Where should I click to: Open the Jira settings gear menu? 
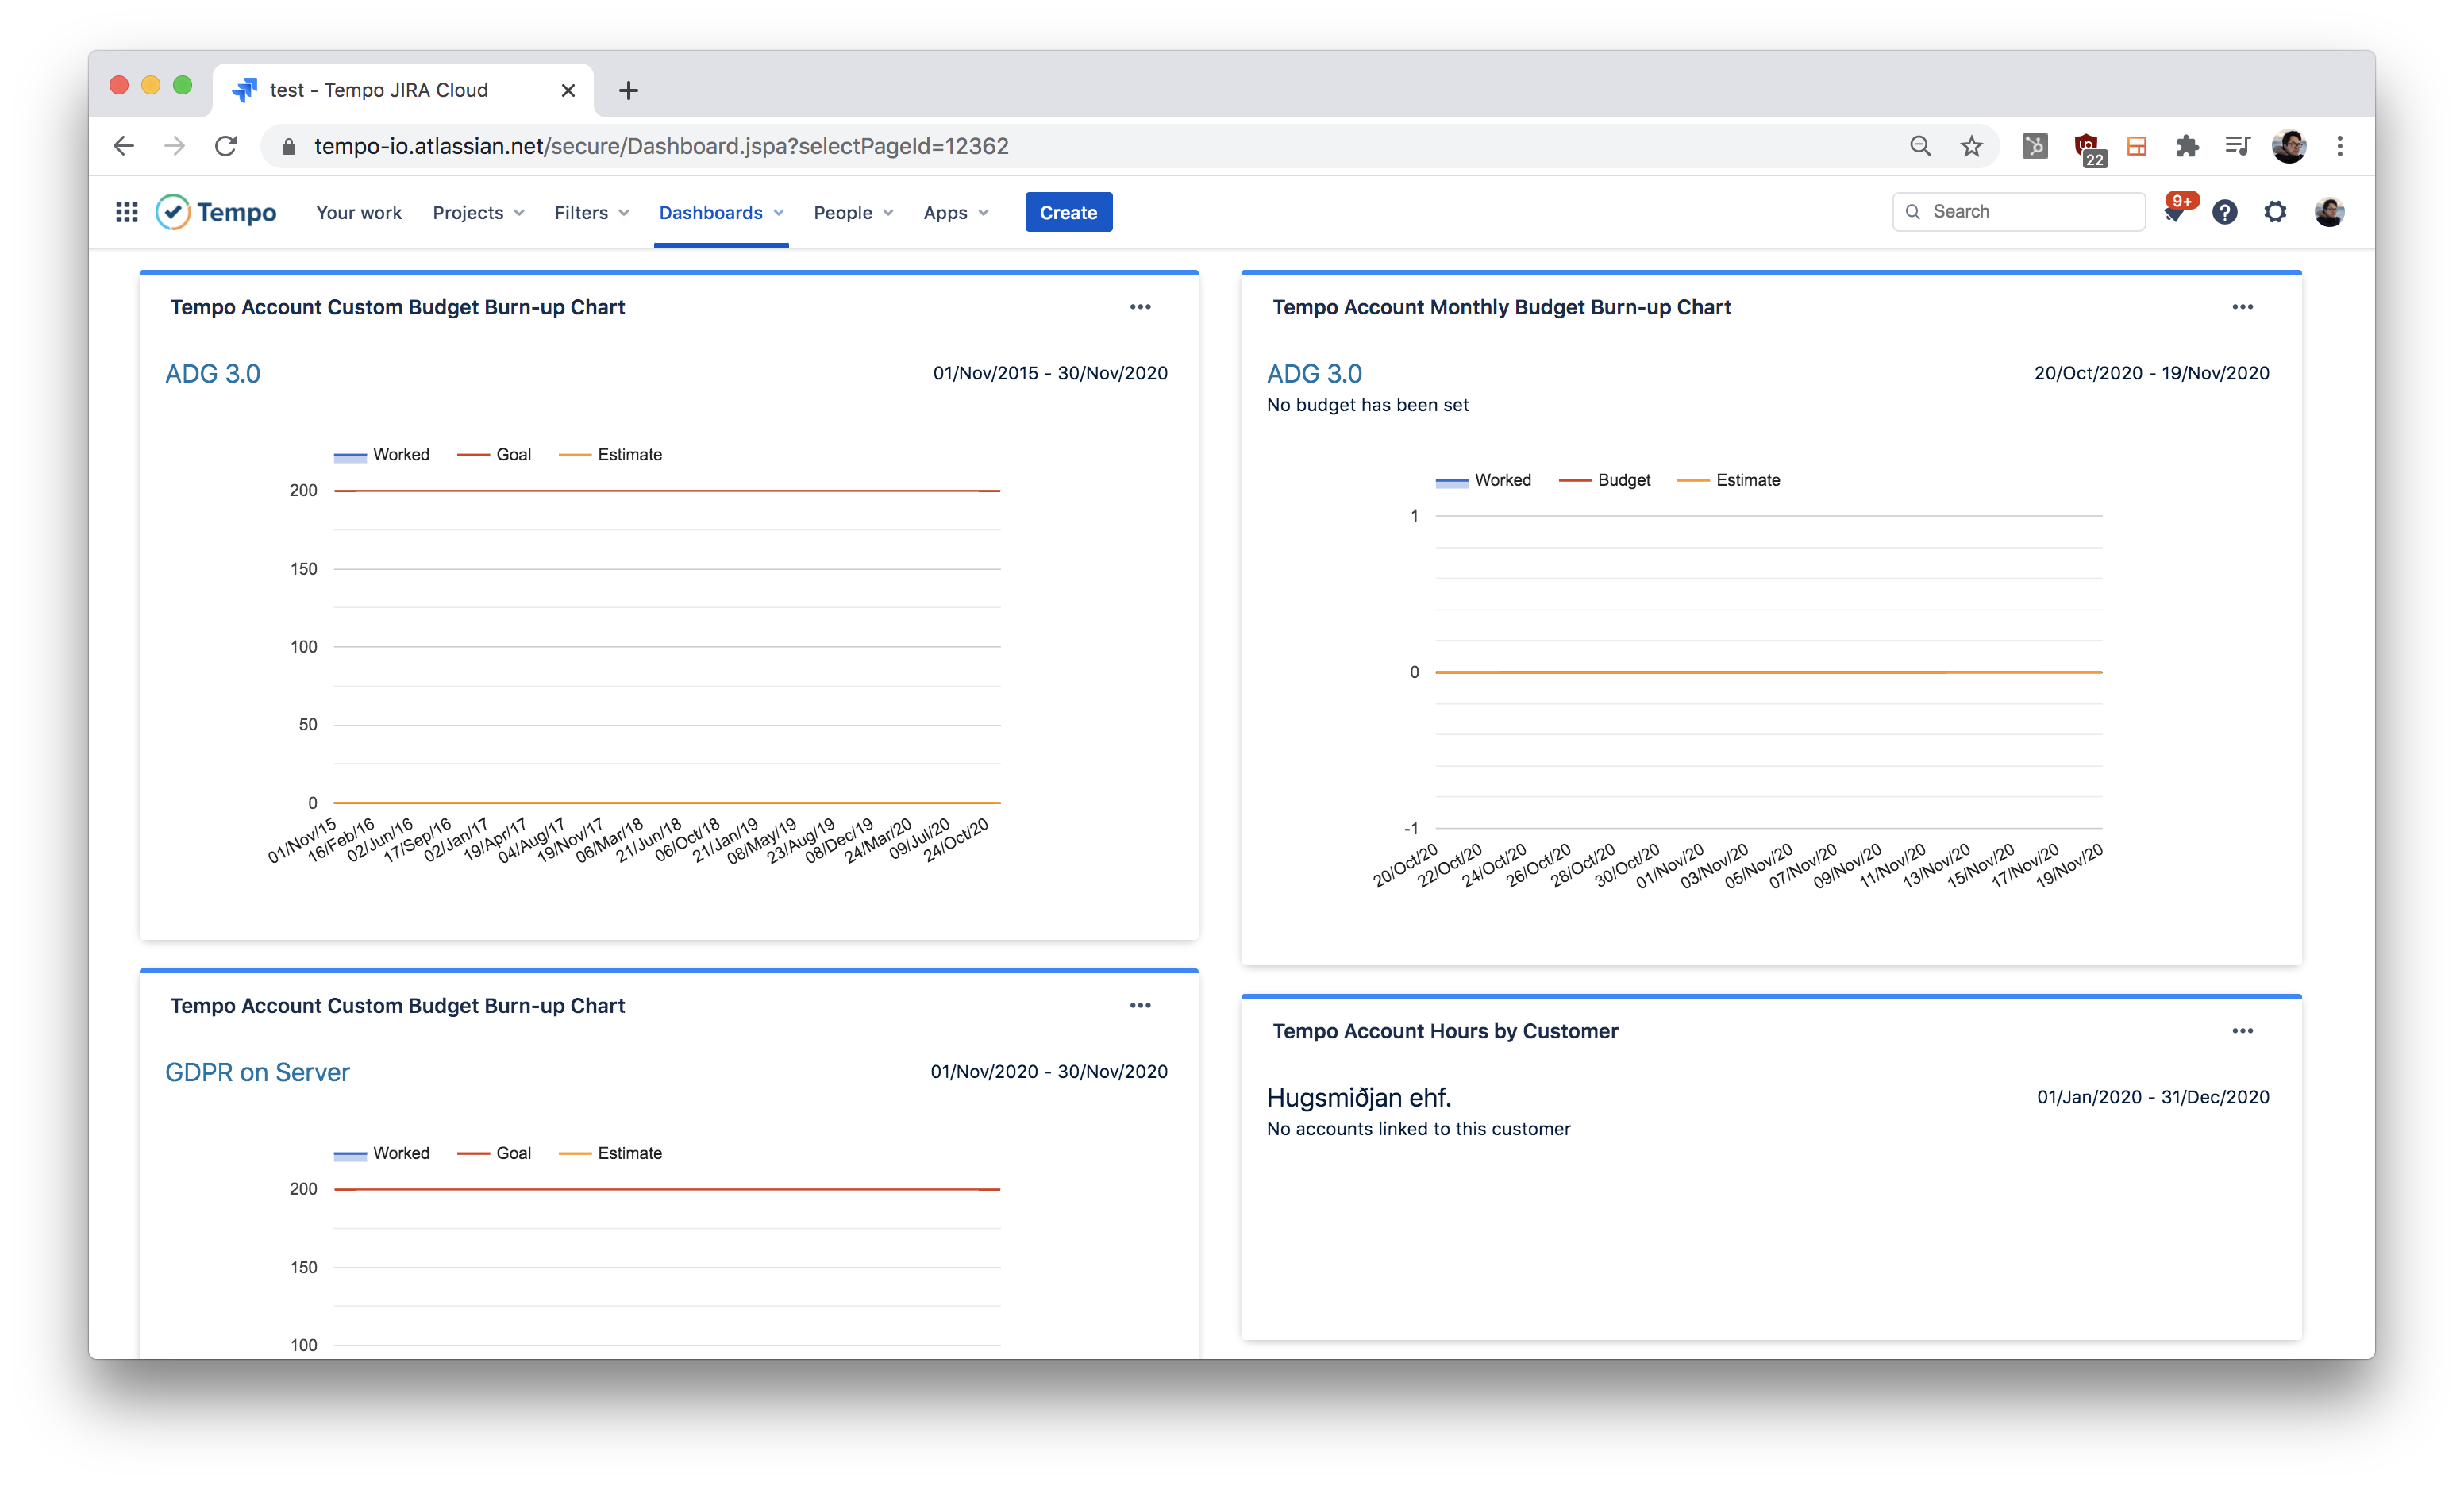point(2275,212)
